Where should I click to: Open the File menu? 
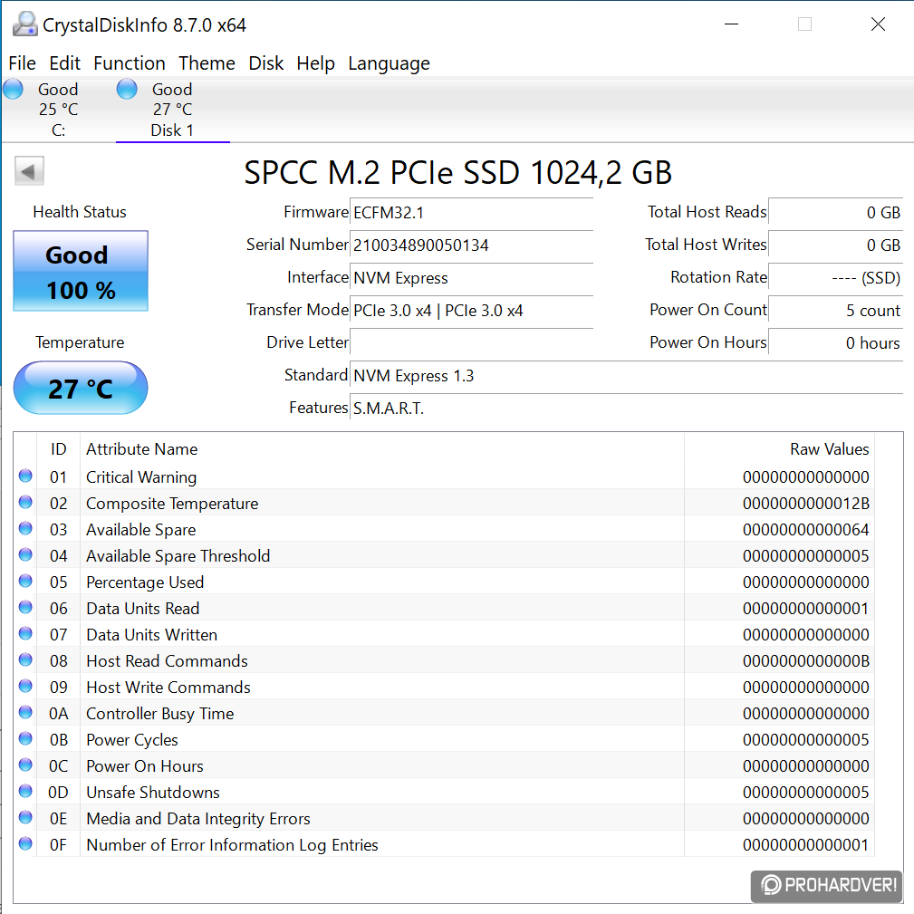[x=22, y=63]
